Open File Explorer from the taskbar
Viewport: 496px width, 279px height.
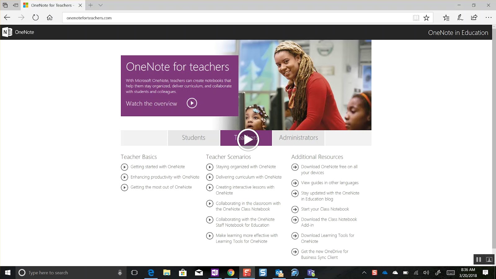click(x=167, y=272)
